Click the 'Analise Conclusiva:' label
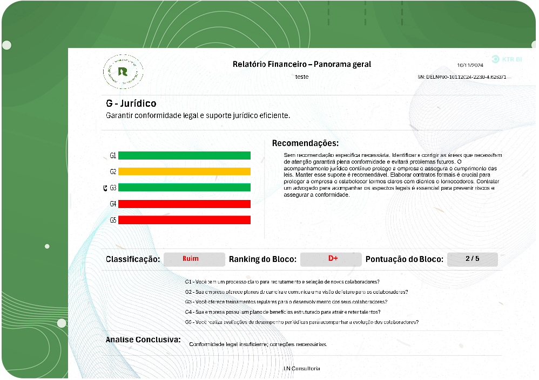Image resolution: width=539 pixels, height=380 pixels. coord(143,340)
